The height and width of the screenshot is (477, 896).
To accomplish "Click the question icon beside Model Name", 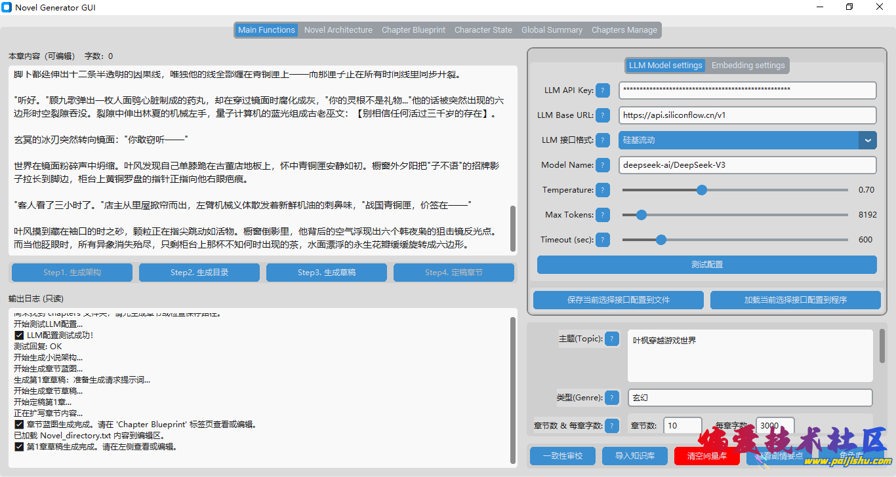I will click(x=603, y=165).
